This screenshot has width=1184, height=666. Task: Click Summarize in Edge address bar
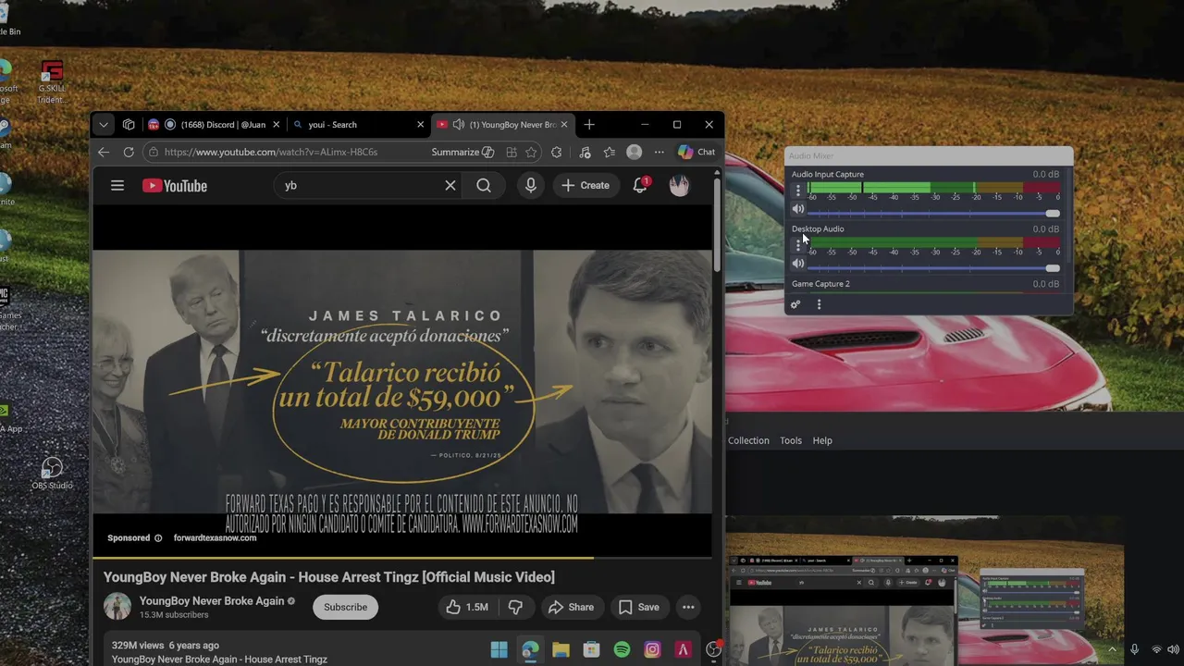click(x=462, y=152)
